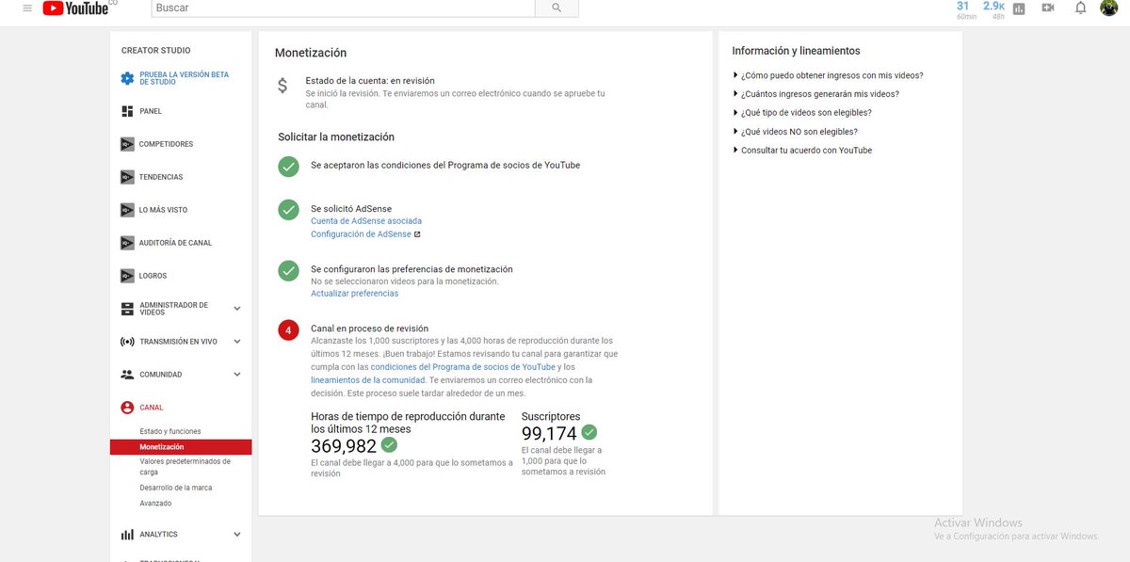Select the 99,174 subscribers value
1130x562 pixels.
pos(550,433)
